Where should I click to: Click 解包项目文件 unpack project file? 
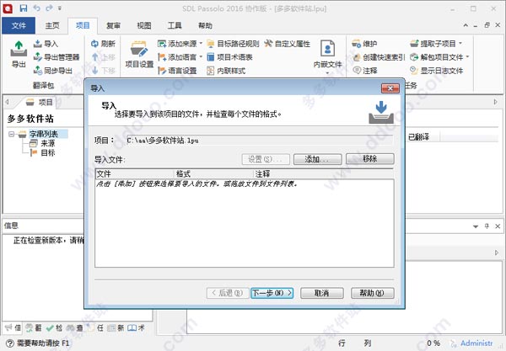point(436,57)
